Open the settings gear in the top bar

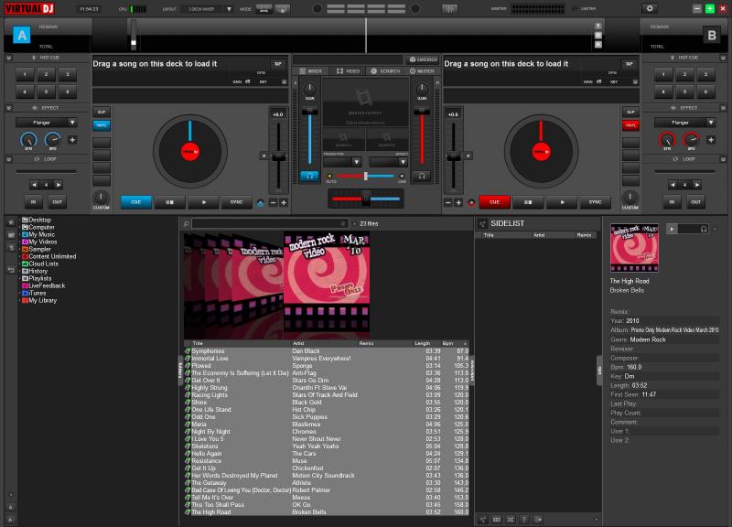pyautogui.click(x=650, y=8)
